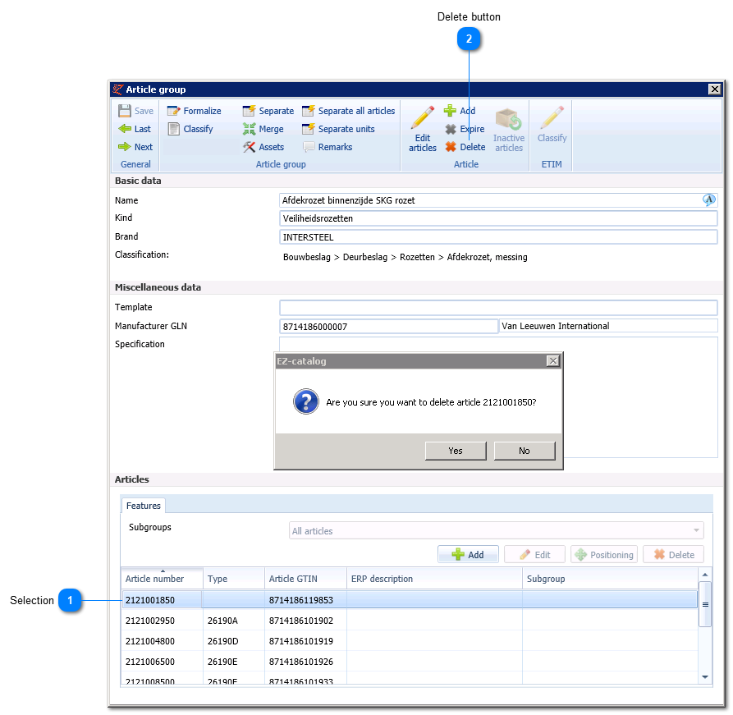Confirm deletion with the Yes button
The image size is (733, 715).
(x=456, y=451)
